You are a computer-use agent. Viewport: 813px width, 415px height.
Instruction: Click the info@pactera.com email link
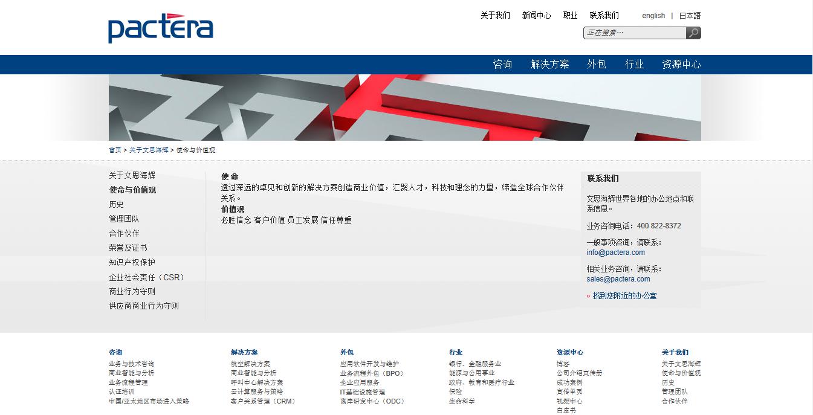click(x=615, y=253)
